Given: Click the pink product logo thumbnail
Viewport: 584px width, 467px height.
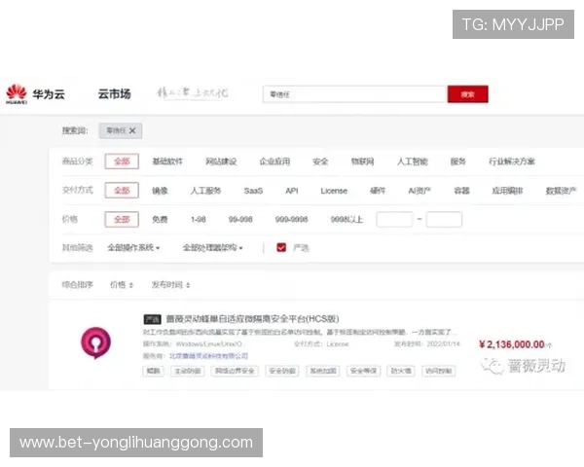Looking at the screenshot, I should tap(95, 342).
